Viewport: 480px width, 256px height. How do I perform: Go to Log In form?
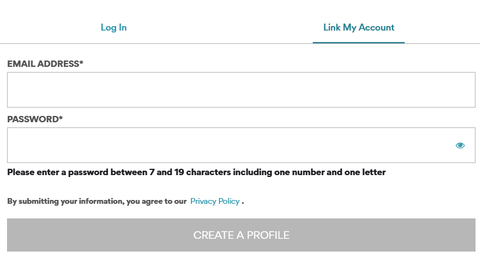[x=114, y=27]
